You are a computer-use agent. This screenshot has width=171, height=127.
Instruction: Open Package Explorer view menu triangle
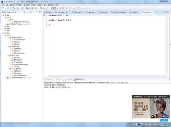[35, 12]
